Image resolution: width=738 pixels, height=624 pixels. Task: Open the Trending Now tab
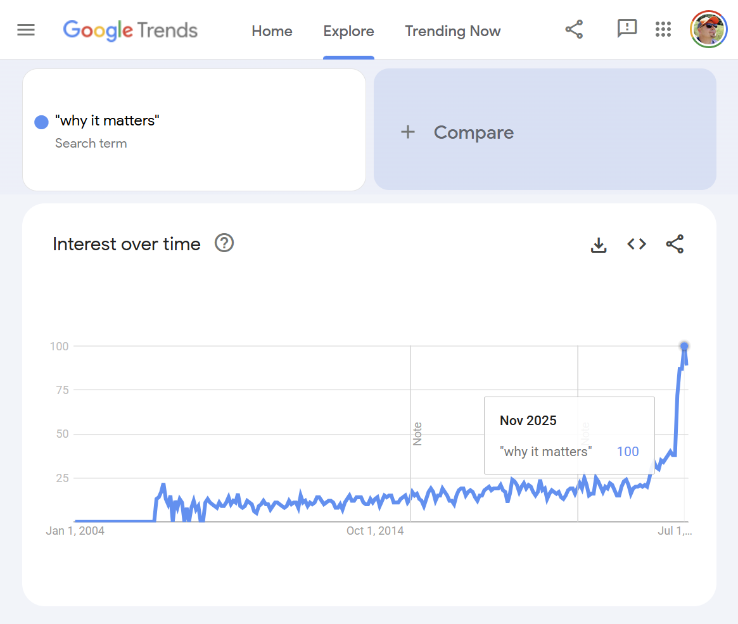(x=453, y=31)
